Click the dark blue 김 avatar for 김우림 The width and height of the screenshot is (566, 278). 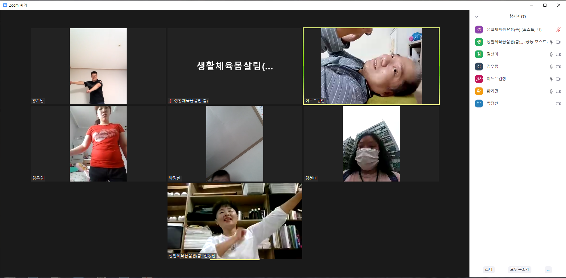479,66
